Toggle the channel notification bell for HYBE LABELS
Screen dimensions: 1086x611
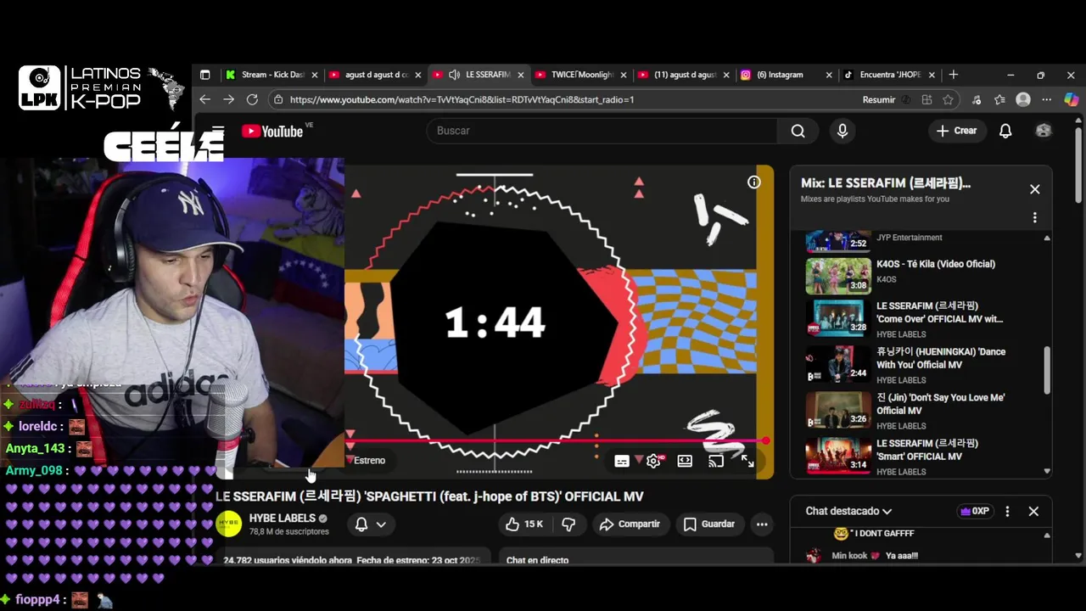click(x=361, y=524)
